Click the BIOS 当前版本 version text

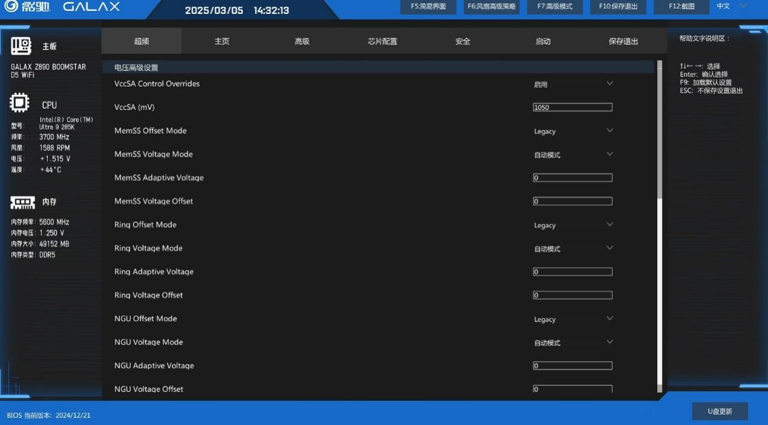(x=48, y=415)
